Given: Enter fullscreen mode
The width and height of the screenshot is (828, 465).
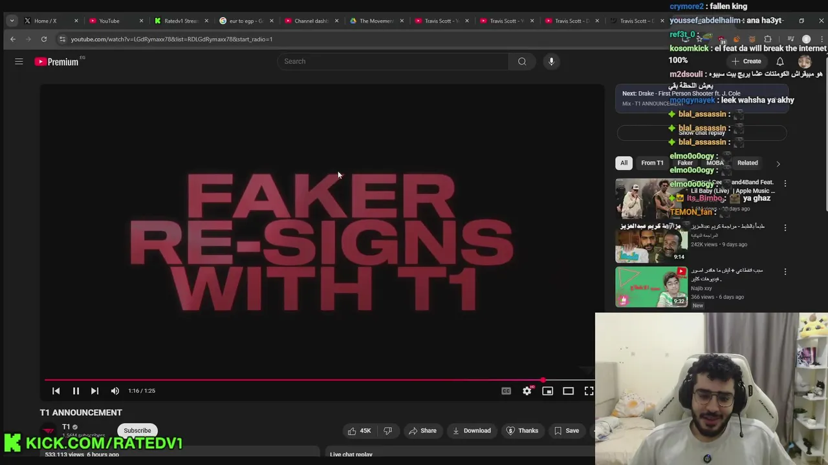Looking at the screenshot, I should pyautogui.click(x=589, y=391).
